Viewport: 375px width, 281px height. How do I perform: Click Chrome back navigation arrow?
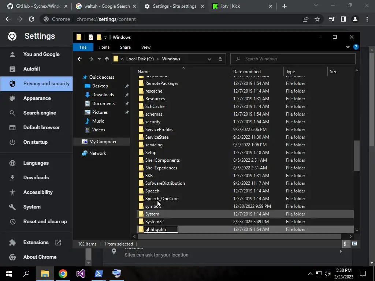[8, 19]
